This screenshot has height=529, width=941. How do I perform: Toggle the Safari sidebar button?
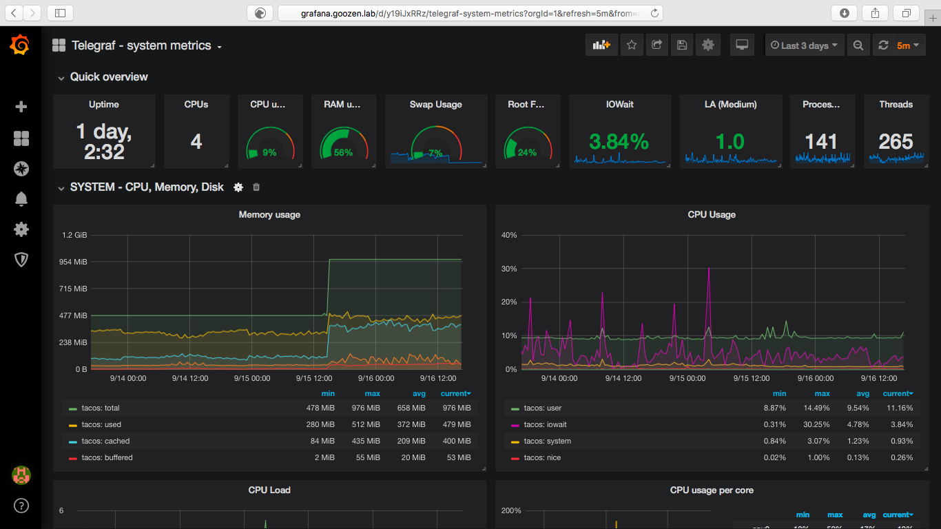(61, 12)
